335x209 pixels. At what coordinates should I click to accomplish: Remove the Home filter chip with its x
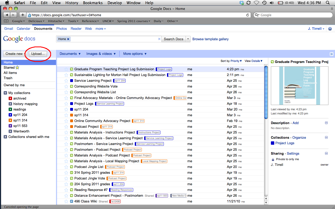point(68,39)
